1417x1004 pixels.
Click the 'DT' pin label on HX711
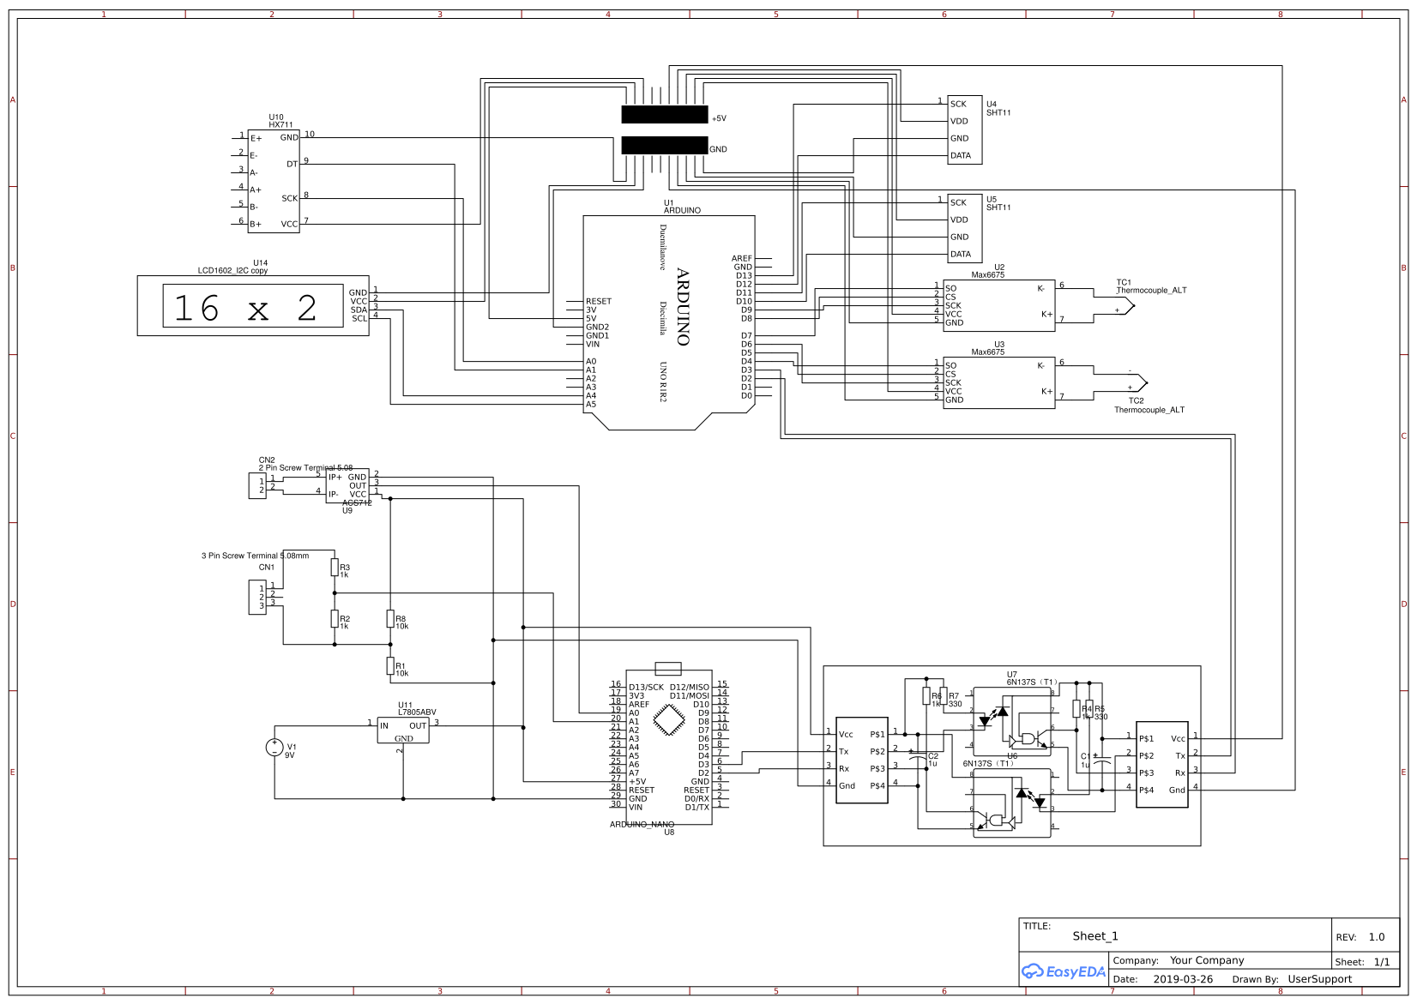click(292, 164)
